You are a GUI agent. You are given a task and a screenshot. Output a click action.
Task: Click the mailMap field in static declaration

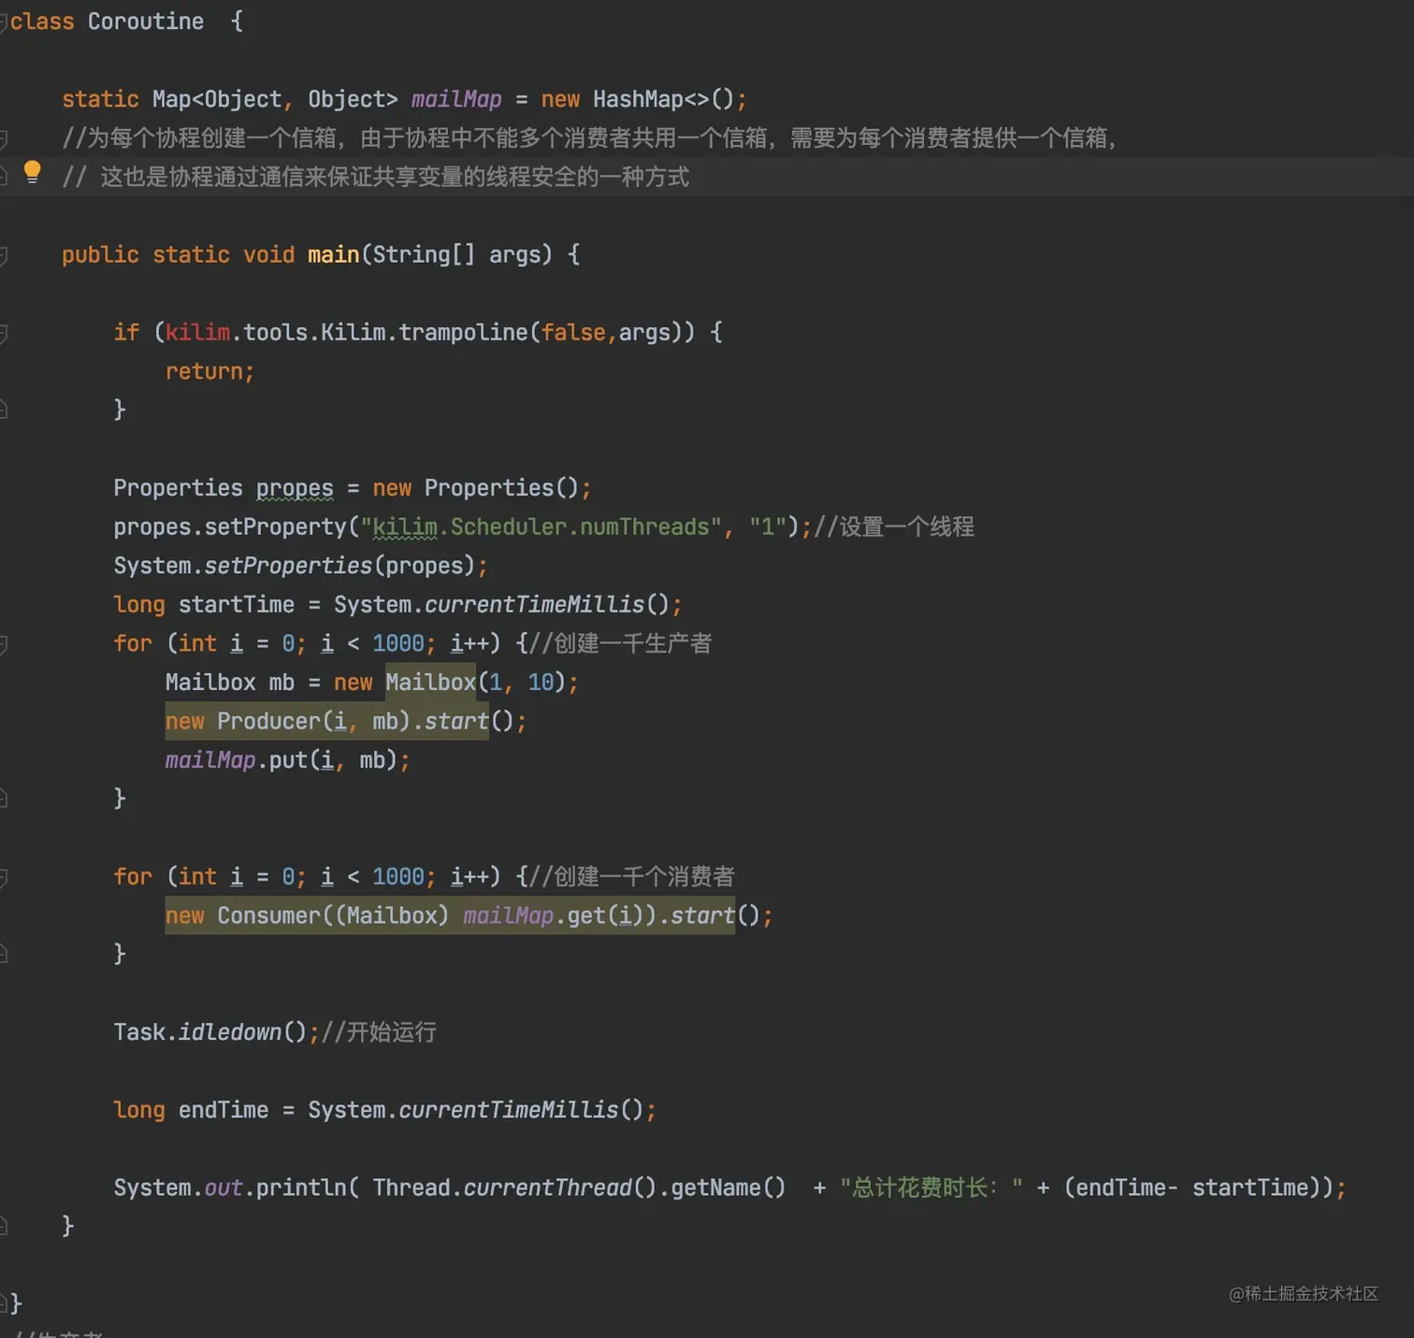(456, 99)
